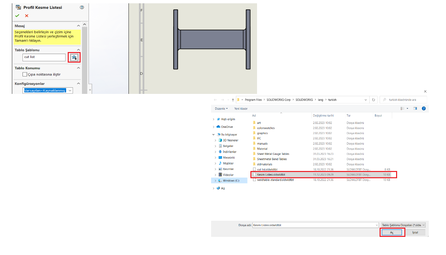Select the I-beam part in drawing view
Image resolution: width=446 pixels, height=255 pixels.
(212, 40)
